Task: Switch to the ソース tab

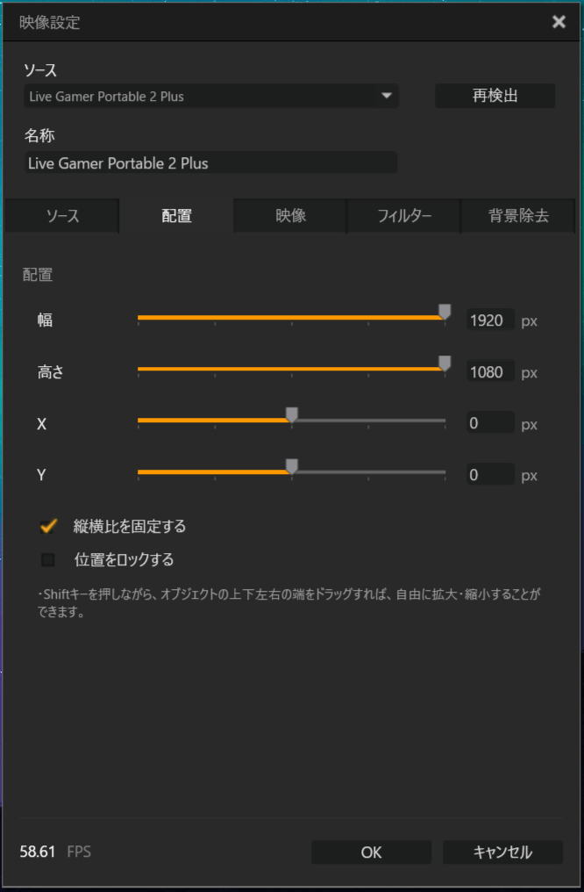Action: (62, 216)
